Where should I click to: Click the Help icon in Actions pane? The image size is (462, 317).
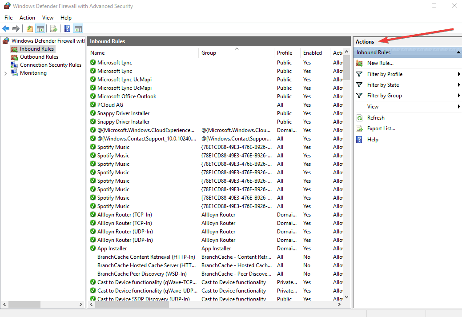(x=359, y=140)
